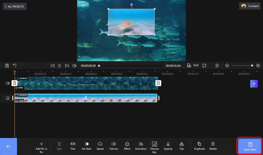The height and width of the screenshot is (155, 263).
Task: Click Add Pic in Pic
Action: (x=41, y=147)
